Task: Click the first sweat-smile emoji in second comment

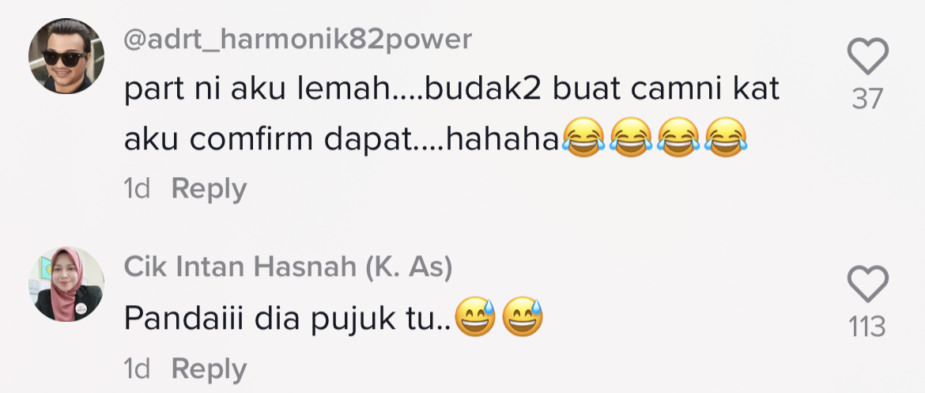Action: click(x=475, y=317)
